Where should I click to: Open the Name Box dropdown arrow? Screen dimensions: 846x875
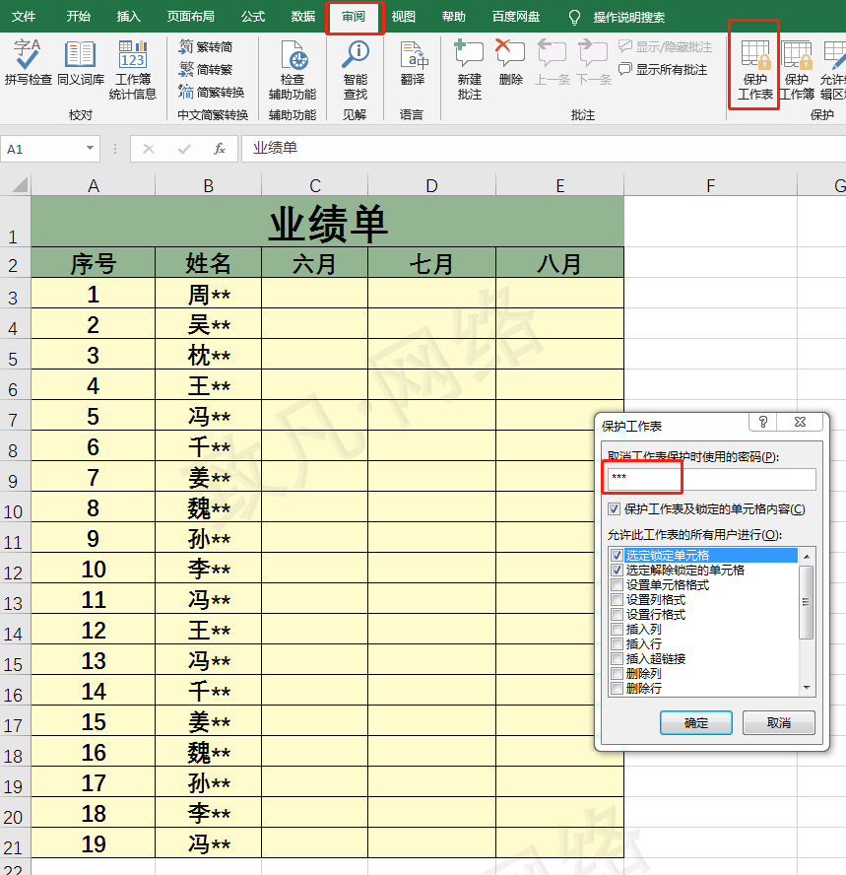(x=90, y=149)
